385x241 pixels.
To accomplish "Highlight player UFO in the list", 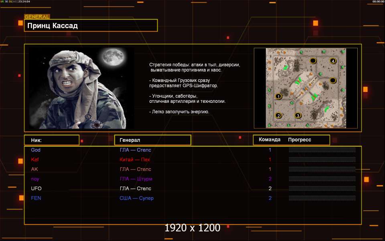I will click(36, 188).
